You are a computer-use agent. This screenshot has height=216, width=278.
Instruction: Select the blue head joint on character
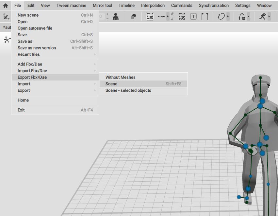pyautogui.click(x=262, y=101)
